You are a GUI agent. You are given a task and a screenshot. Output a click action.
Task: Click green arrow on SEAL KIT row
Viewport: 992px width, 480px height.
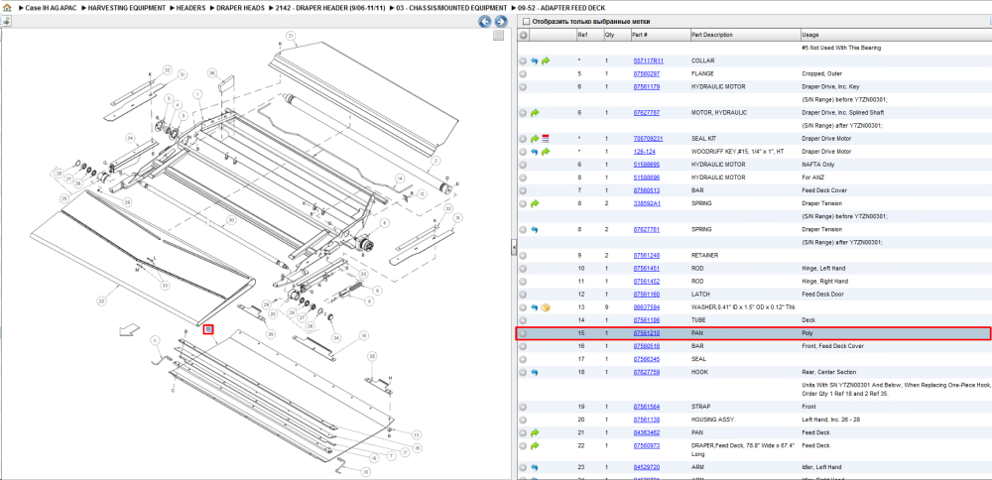point(535,139)
